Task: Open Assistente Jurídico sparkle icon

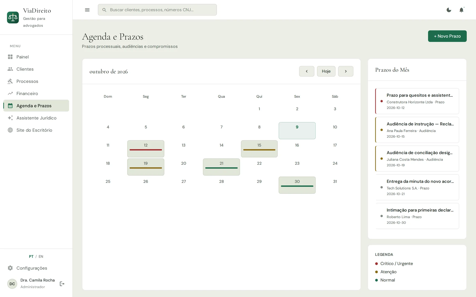Action: tap(10, 118)
